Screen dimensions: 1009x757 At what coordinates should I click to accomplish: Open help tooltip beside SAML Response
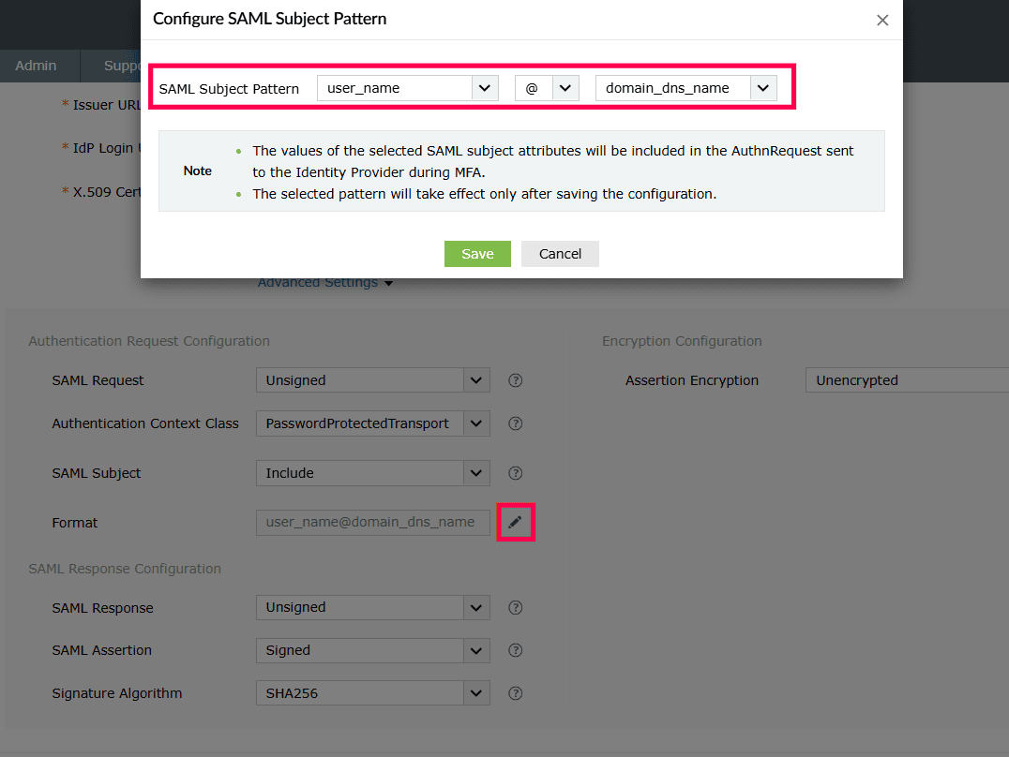(515, 607)
